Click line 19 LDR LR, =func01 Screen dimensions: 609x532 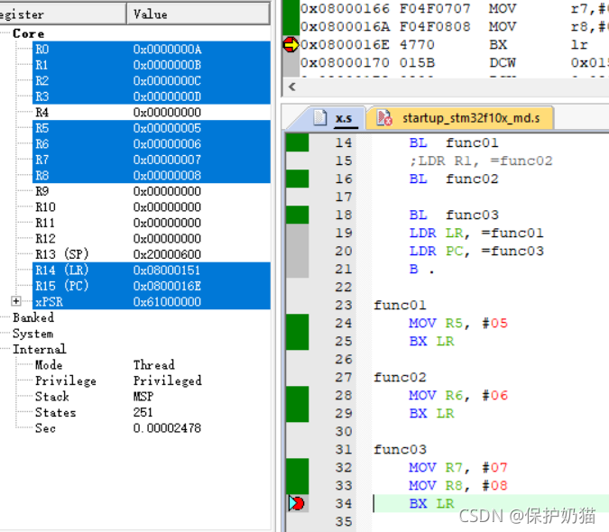pos(476,233)
